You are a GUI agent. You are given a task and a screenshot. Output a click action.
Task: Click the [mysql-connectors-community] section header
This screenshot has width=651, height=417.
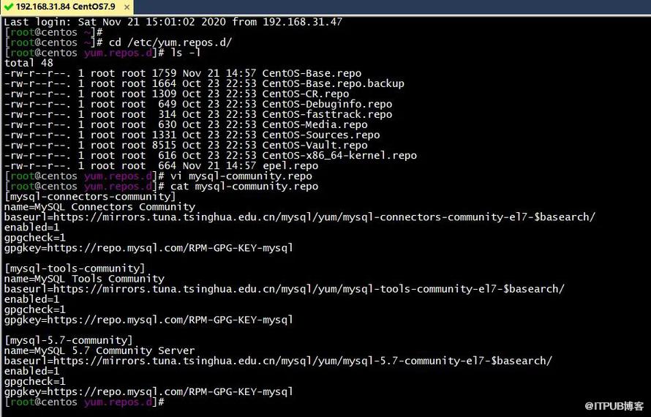[x=90, y=197]
